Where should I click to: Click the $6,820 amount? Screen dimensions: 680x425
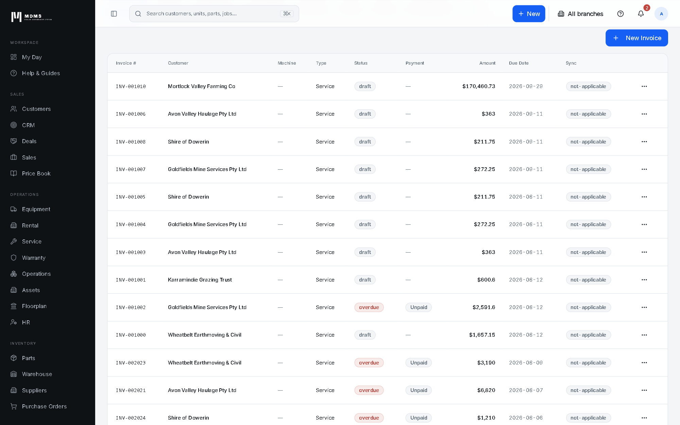(x=486, y=390)
